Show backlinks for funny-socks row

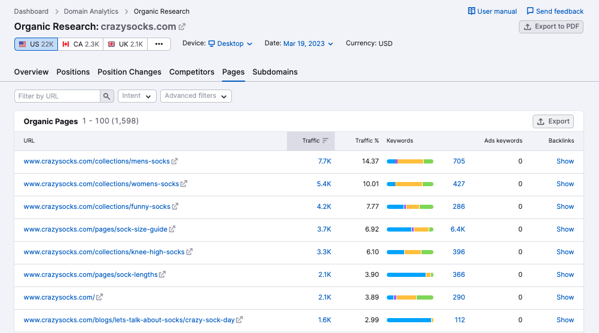tap(565, 206)
